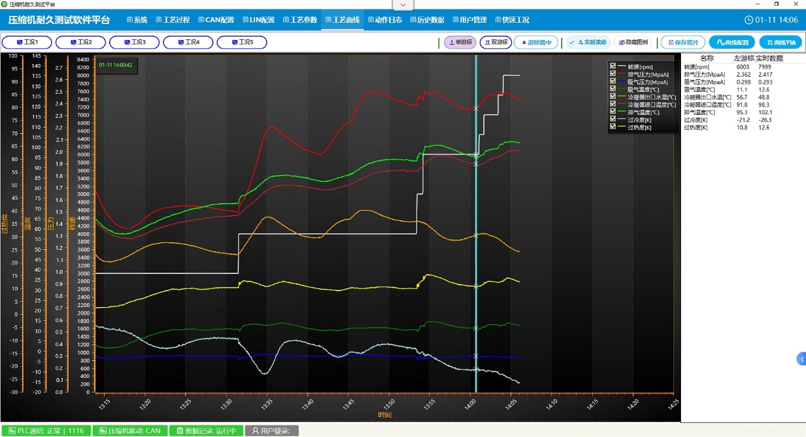Click the 7999 real-time value
The image size is (806, 437).
(x=765, y=67)
